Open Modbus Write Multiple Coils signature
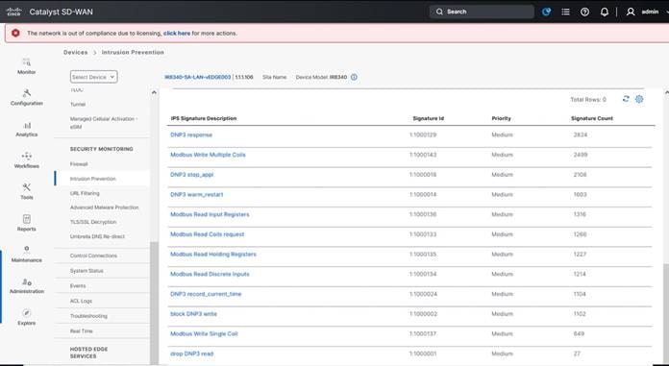 tap(208, 155)
